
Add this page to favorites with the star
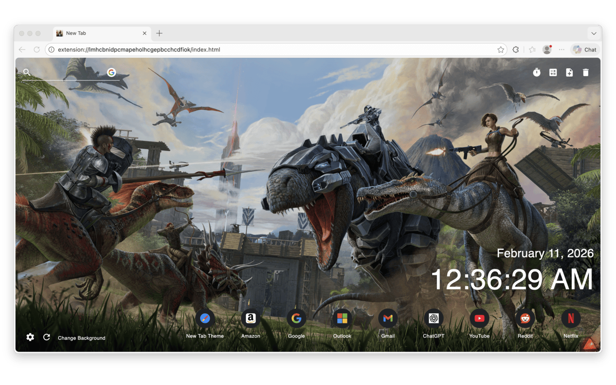click(501, 50)
